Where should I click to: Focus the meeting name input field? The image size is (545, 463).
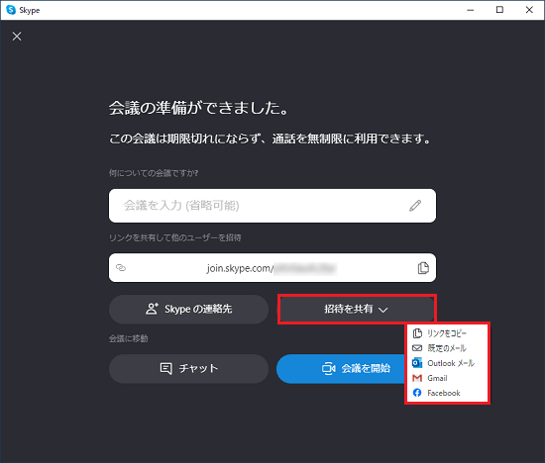tap(272, 206)
